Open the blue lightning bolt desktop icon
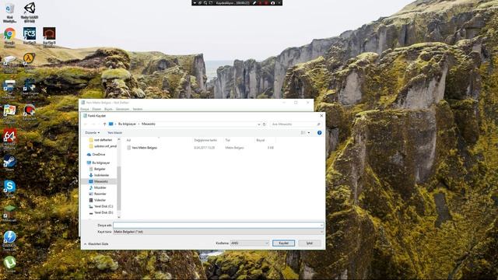 9,236
